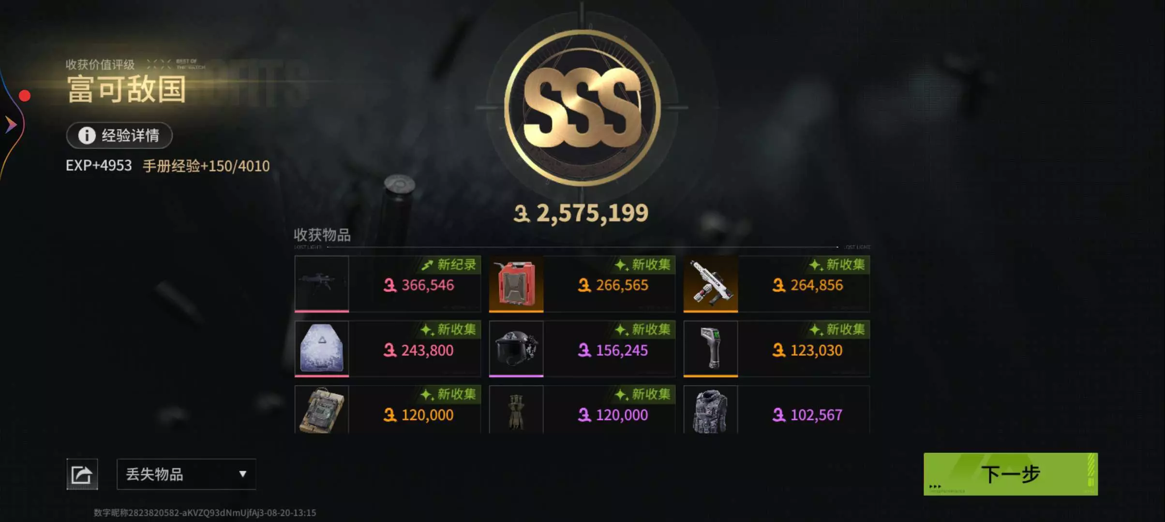Select the red fuel canister item
1165x522 pixels.
coord(516,284)
